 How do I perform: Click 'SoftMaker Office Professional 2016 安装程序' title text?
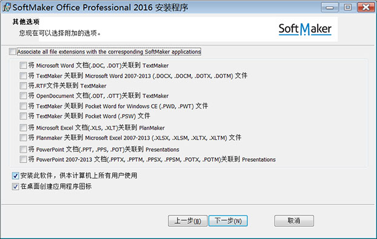pos(100,7)
